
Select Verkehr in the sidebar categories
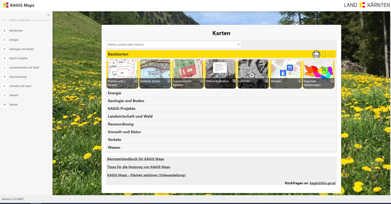click(14, 95)
